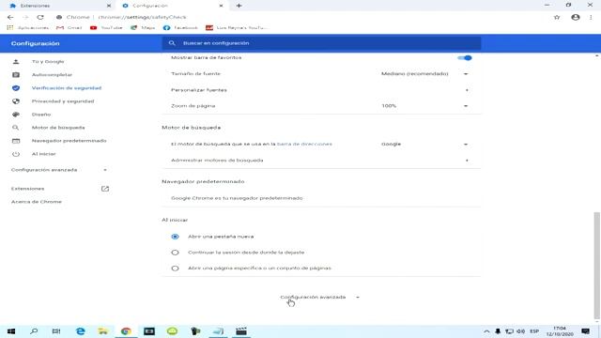Click the browser forward arrow
Screen dimensions: 601x338
pyautogui.click(x=25, y=17)
